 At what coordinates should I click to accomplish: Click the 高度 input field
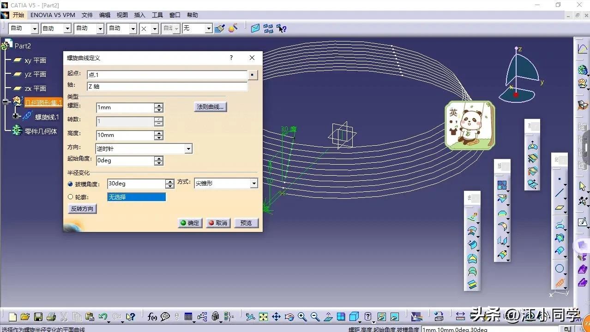click(x=125, y=135)
